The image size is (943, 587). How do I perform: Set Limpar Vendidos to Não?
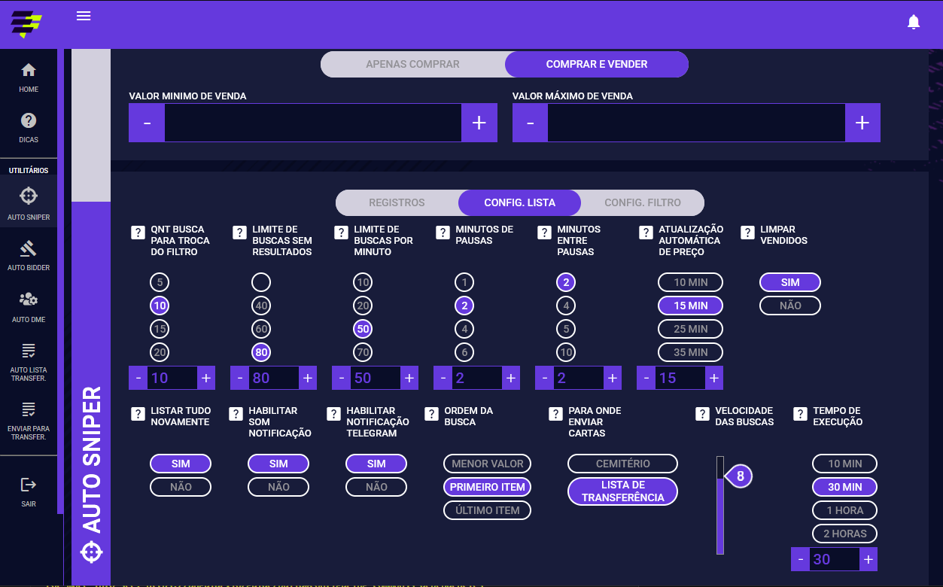790,306
